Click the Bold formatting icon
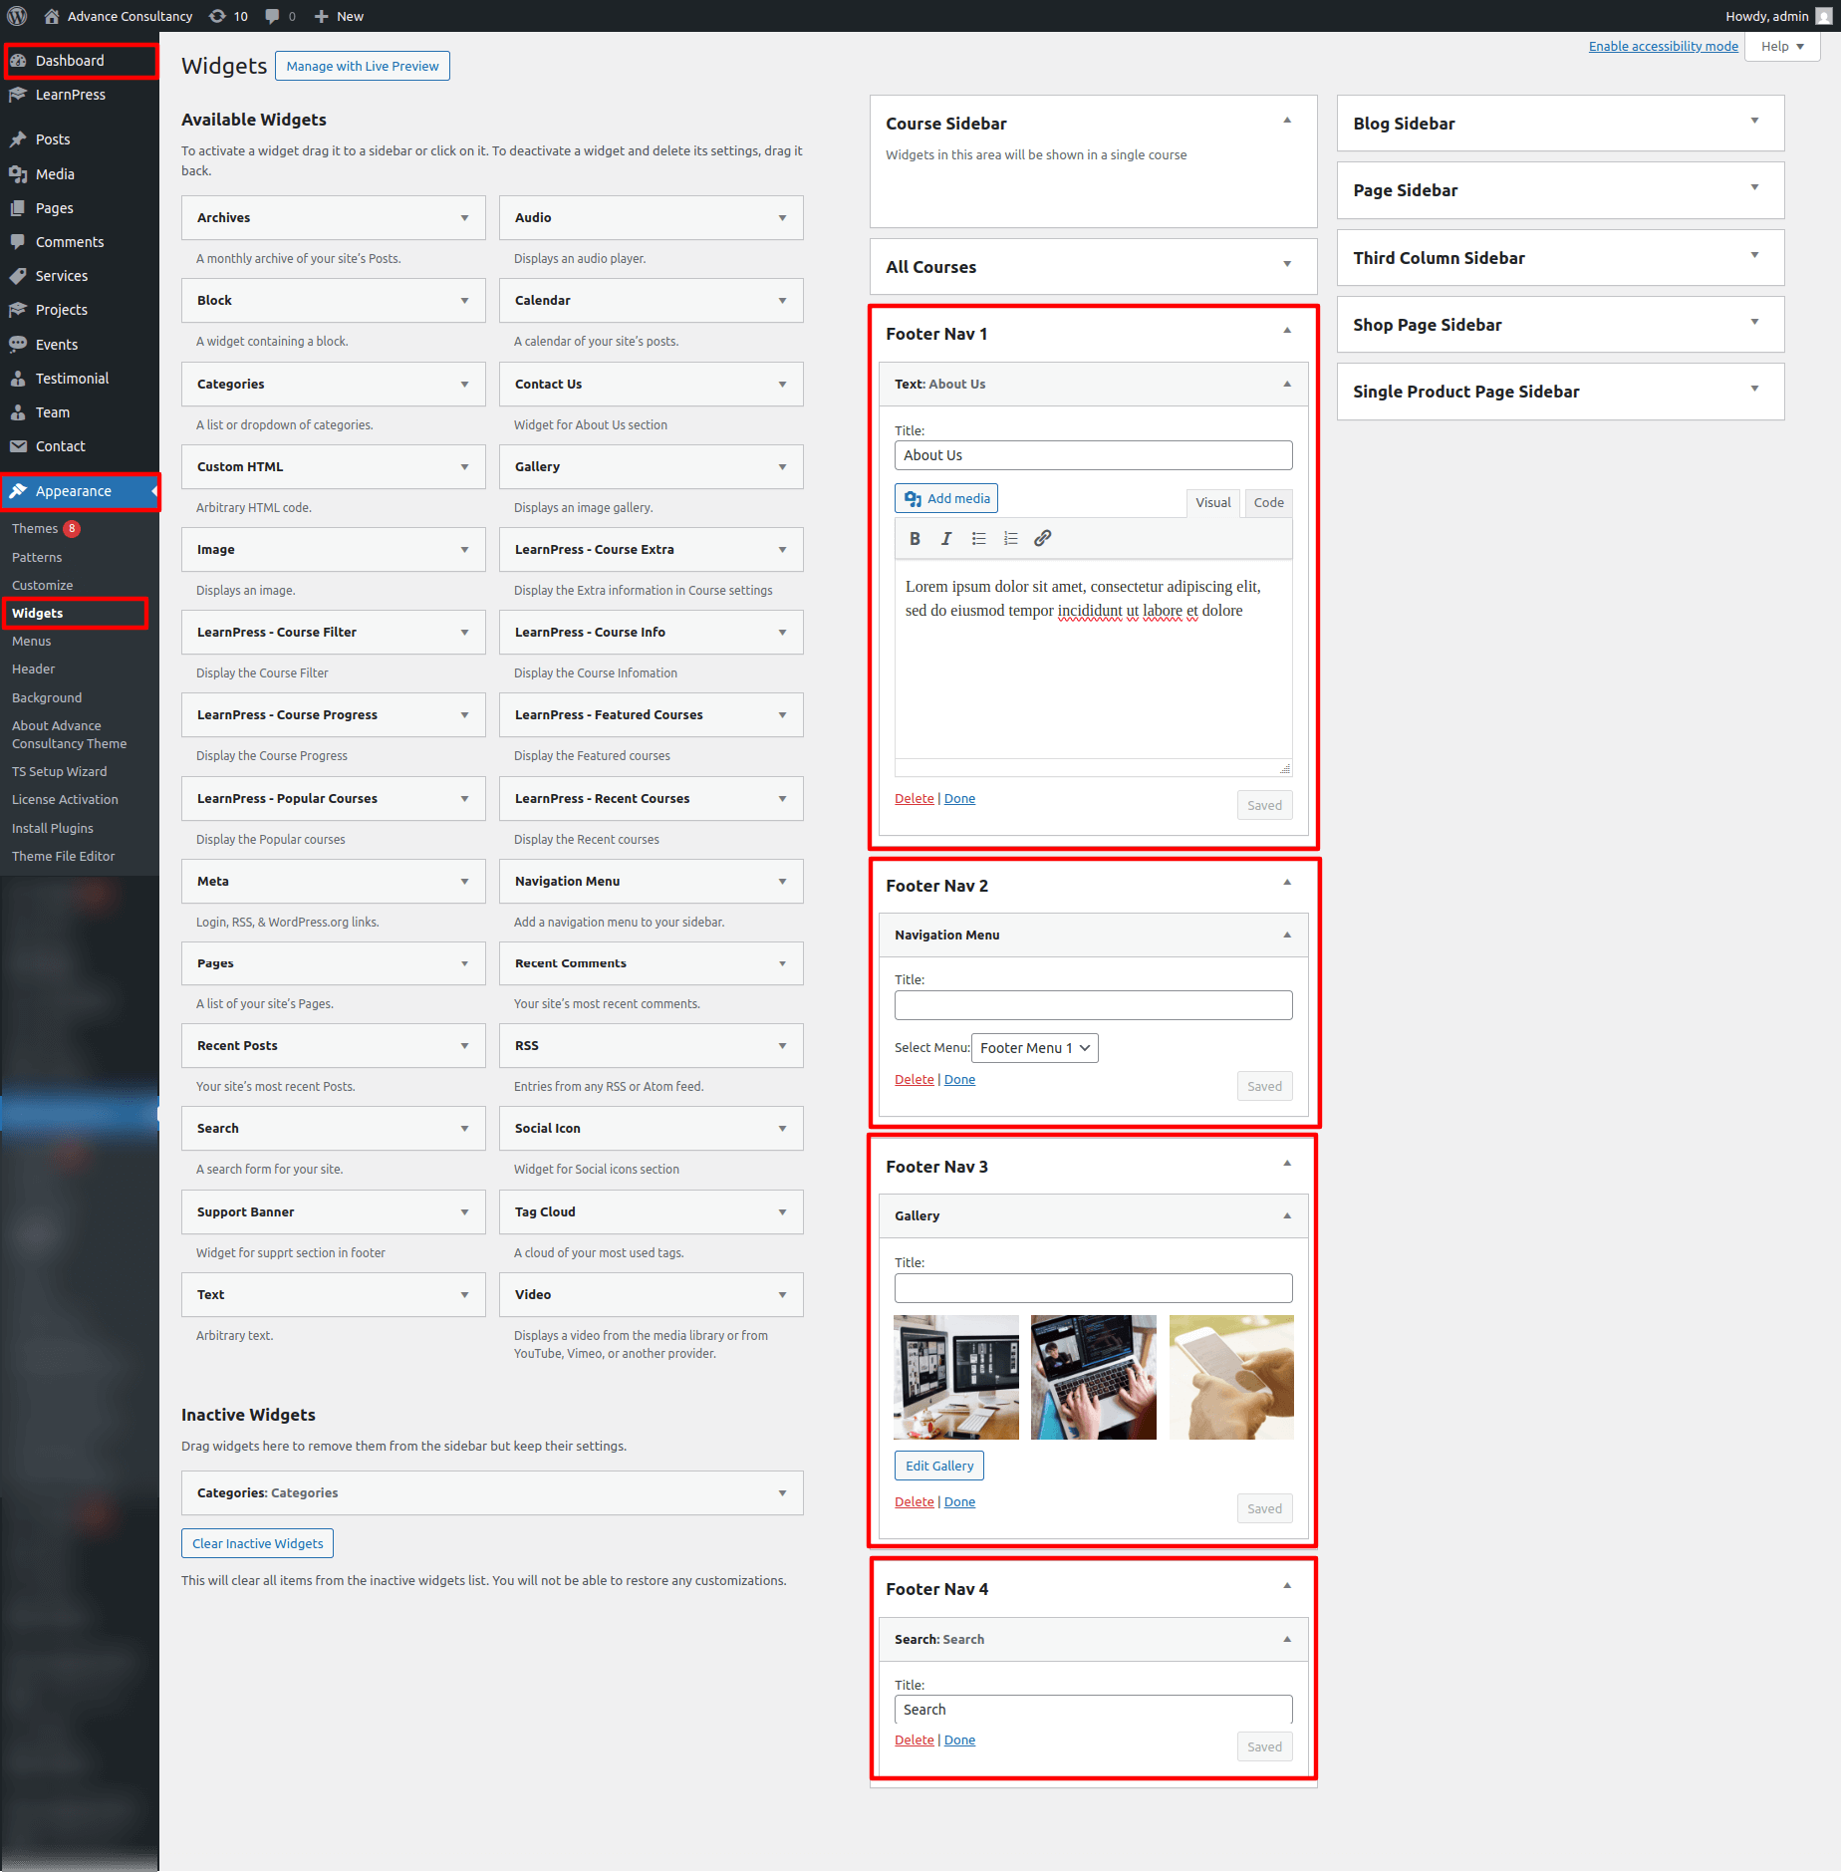Screen dimensions: 1841x1873 [x=915, y=538]
